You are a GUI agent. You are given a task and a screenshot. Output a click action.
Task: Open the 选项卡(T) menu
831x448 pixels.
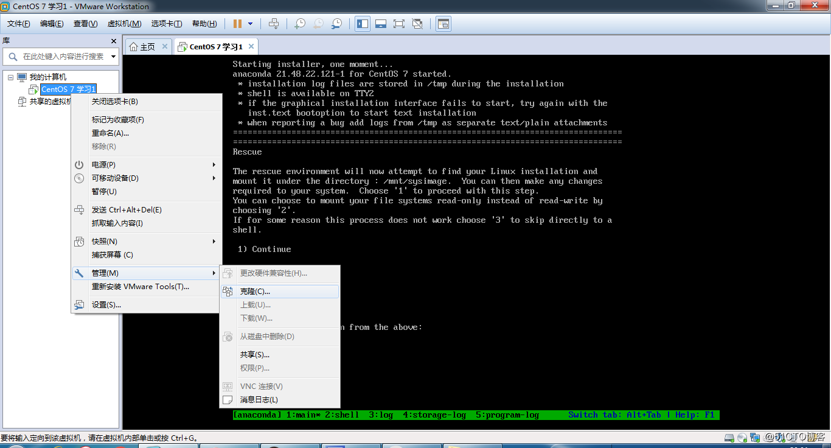point(167,24)
